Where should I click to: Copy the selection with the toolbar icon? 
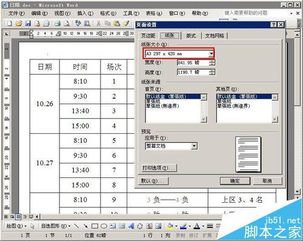[107, 24]
